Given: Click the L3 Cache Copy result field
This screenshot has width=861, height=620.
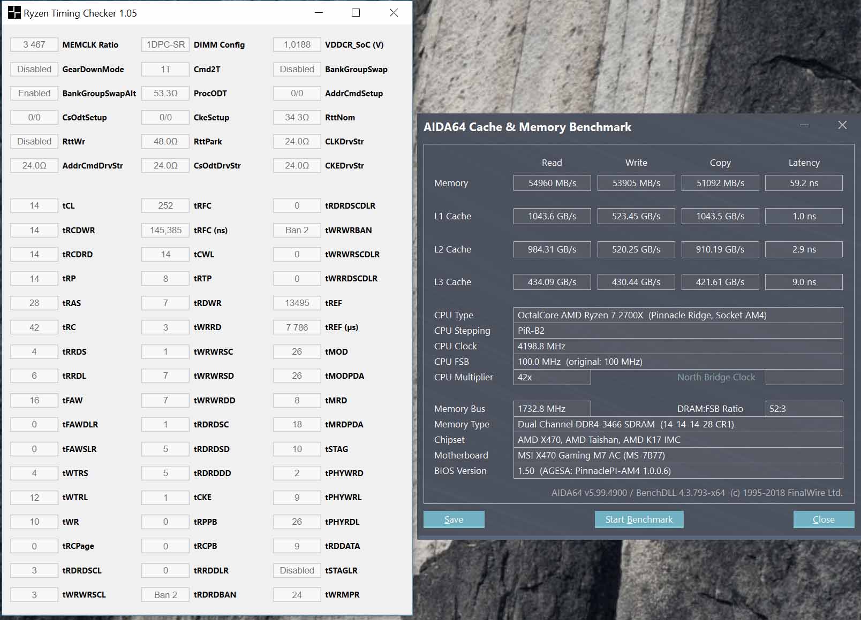Looking at the screenshot, I should (720, 282).
